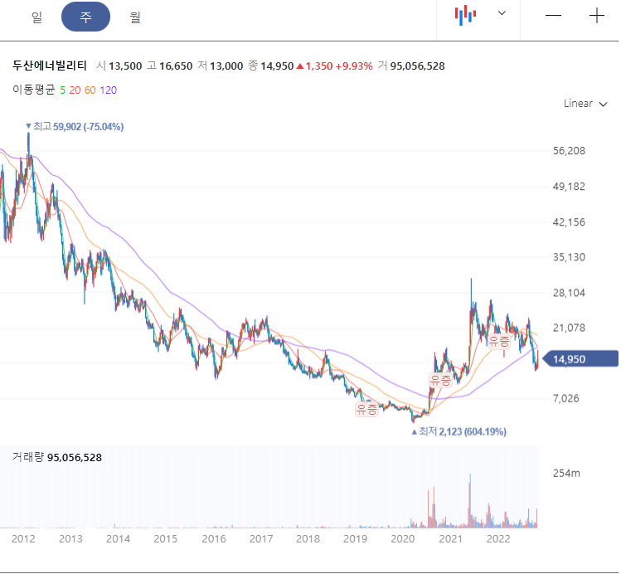Image resolution: width=621 pixels, height=574 pixels.
Task: Click the change value +9.93%
Action: pyautogui.click(x=354, y=66)
